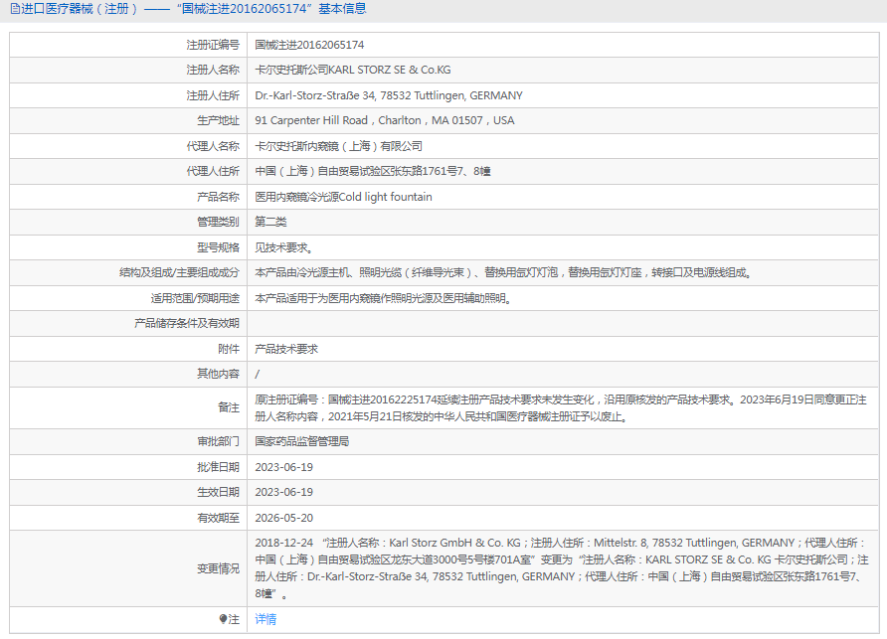Select the approving authority 国家药品监督管理局
This screenshot has height=639, width=887.
point(301,441)
